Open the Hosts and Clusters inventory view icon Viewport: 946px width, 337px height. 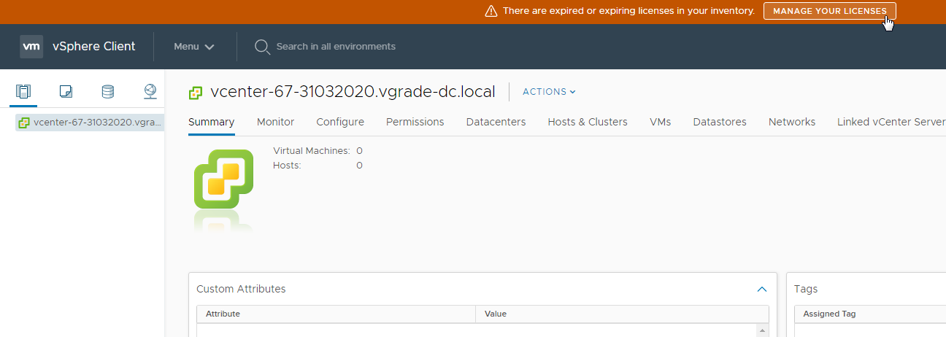(x=23, y=91)
